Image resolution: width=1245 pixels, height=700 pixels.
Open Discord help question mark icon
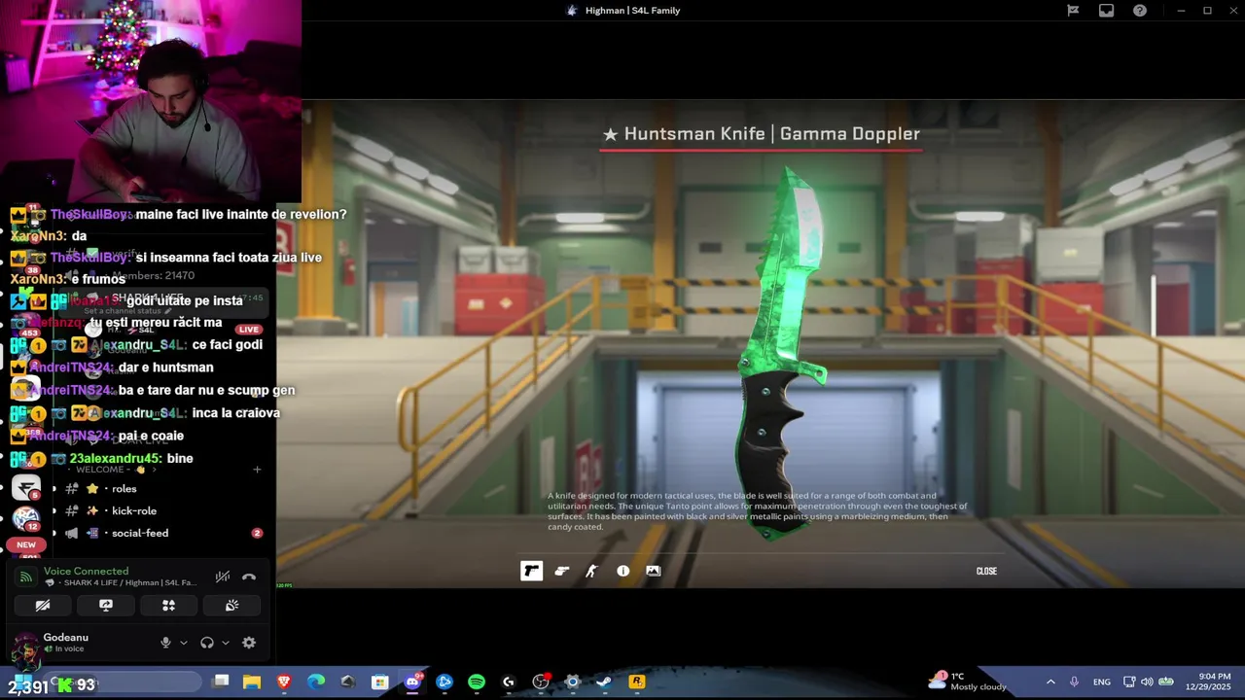tap(1140, 11)
